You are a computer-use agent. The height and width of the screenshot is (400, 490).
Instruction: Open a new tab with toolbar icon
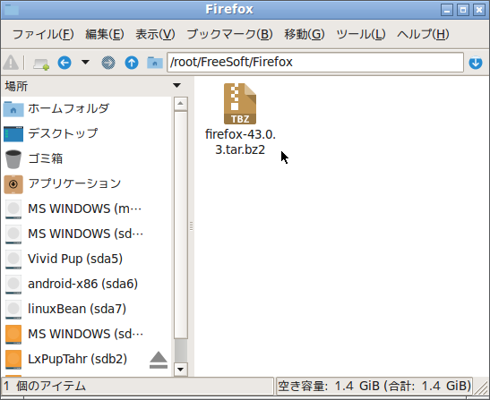(x=41, y=64)
